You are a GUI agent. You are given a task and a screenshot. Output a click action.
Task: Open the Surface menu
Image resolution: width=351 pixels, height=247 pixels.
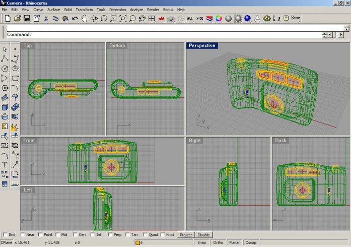click(x=54, y=10)
